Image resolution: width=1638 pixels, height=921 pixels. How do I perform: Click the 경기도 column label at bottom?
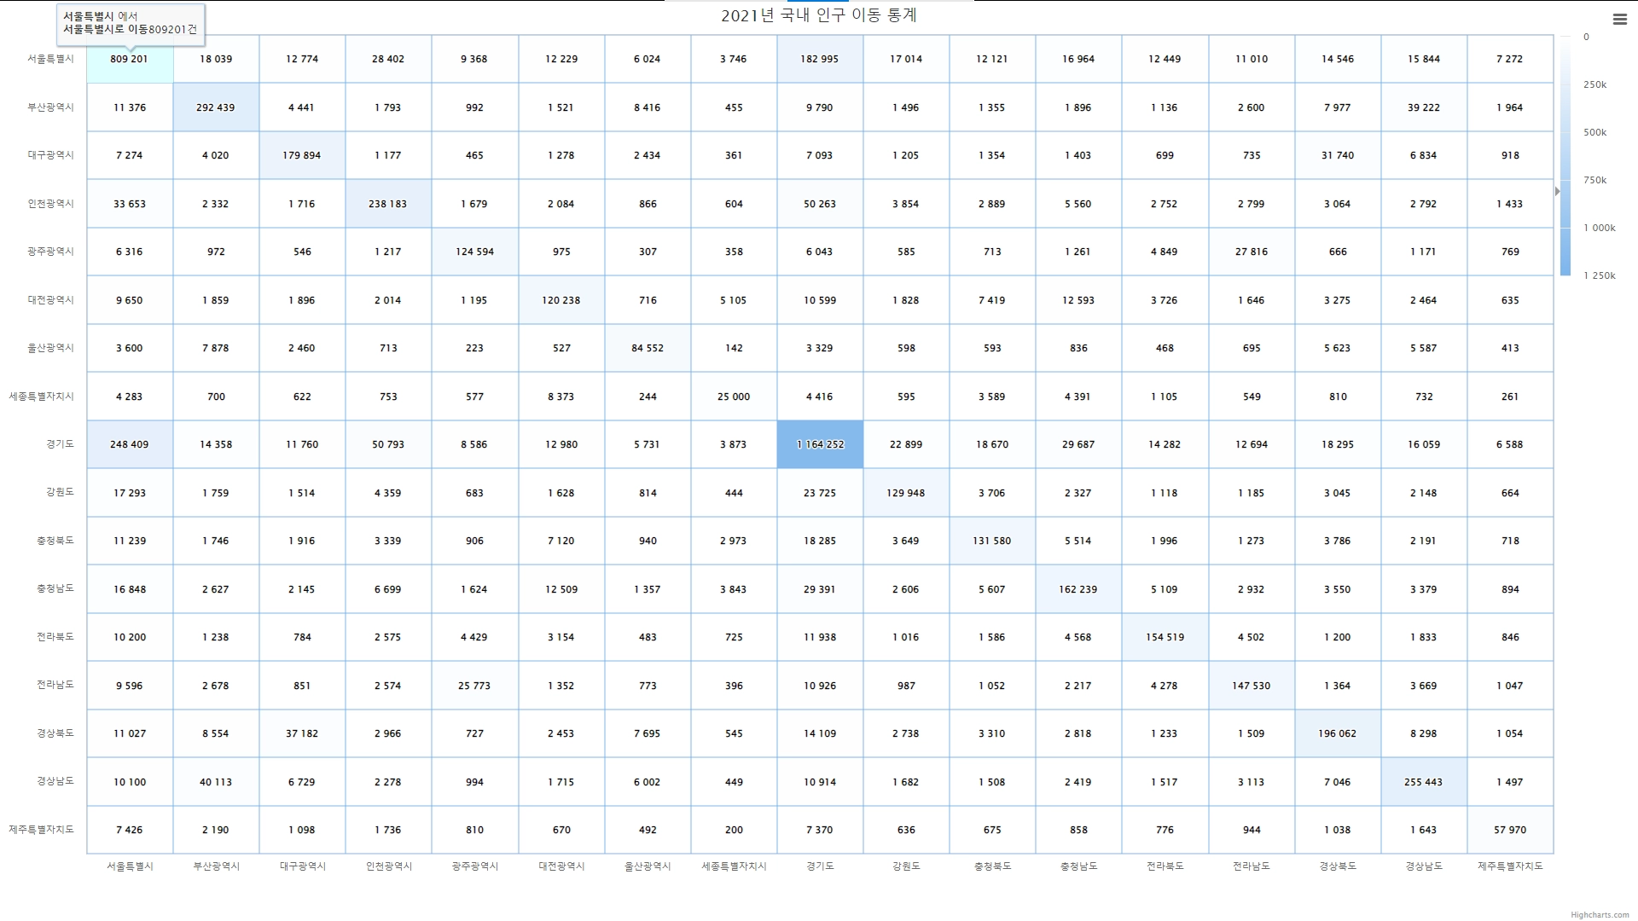click(820, 866)
